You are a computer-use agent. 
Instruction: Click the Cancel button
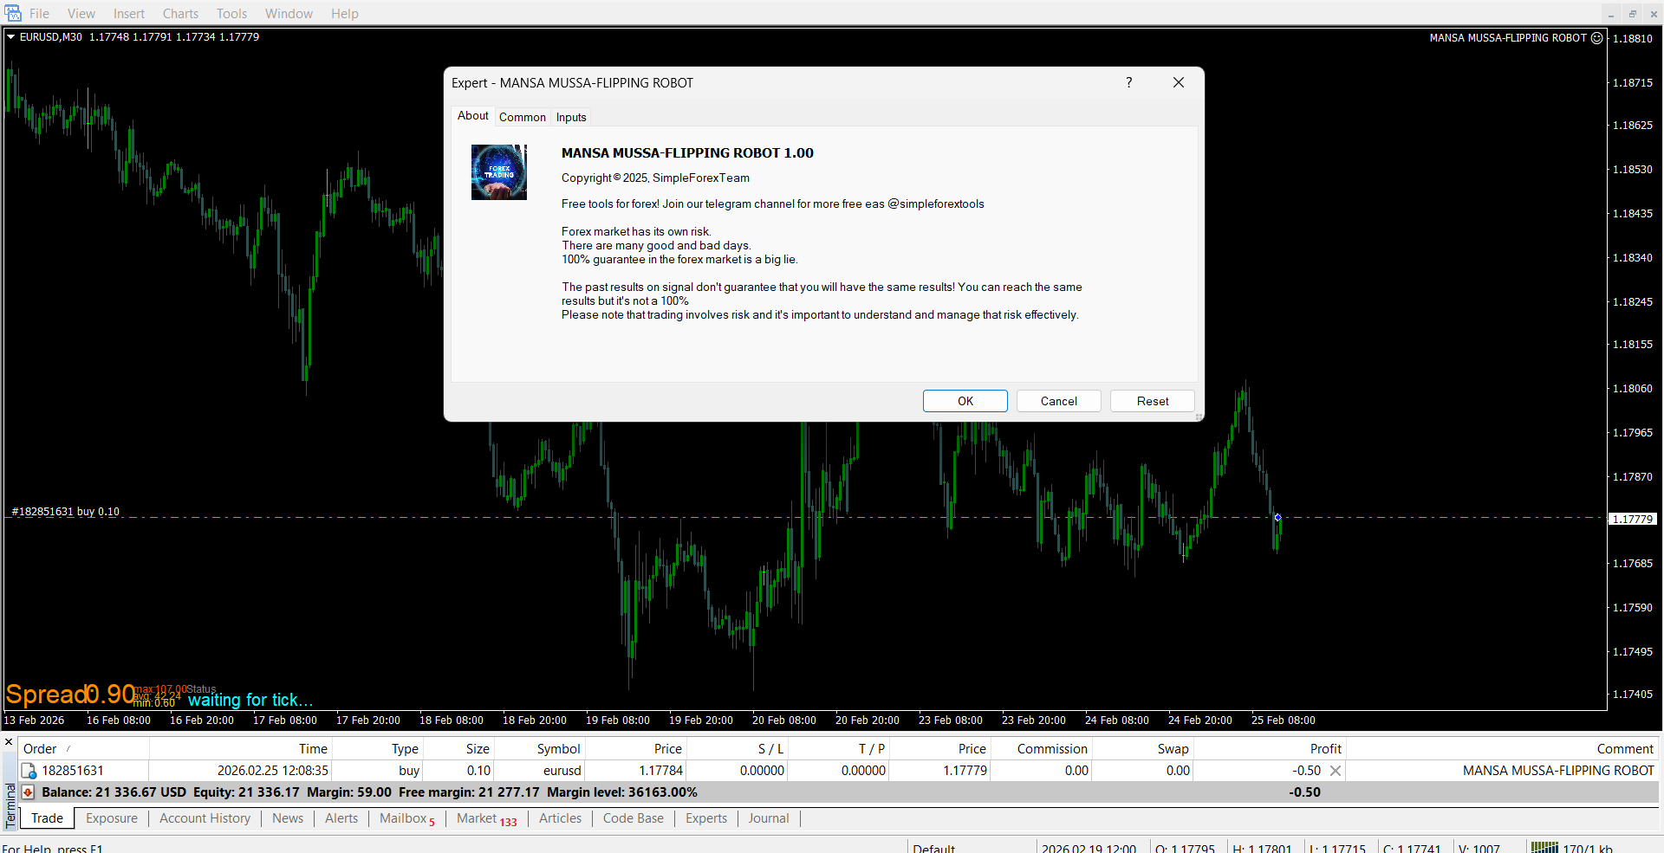[1058, 401]
